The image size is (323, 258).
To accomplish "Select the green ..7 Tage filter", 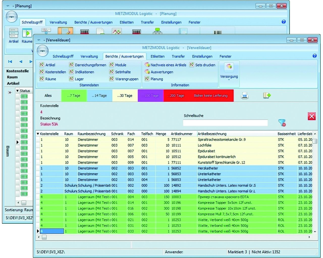I will coord(74,96).
